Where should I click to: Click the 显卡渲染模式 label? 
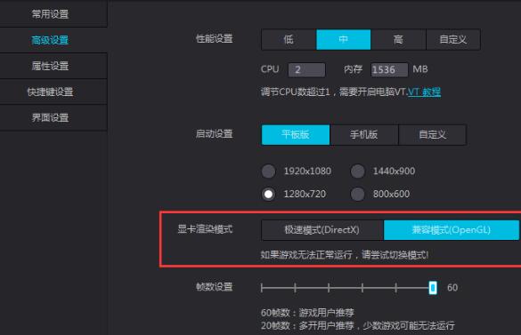(205, 229)
